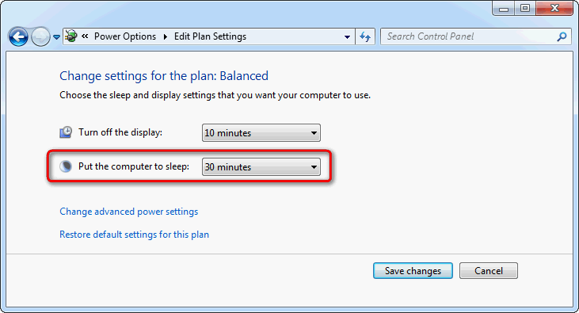
Task: Click the Refresh button beside address bar
Action: pyautogui.click(x=365, y=36)
